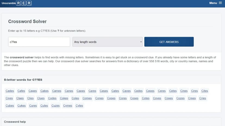Click the Unscramble RER logo
Viewport: 225px width, 126px height.
click(x=17, y=3)
